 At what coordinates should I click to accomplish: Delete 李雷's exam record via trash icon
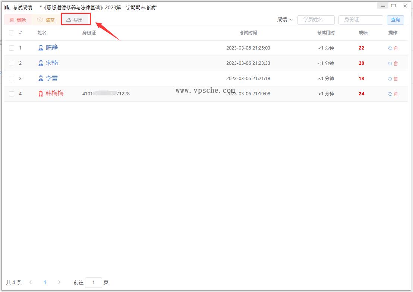click(396, 79)
